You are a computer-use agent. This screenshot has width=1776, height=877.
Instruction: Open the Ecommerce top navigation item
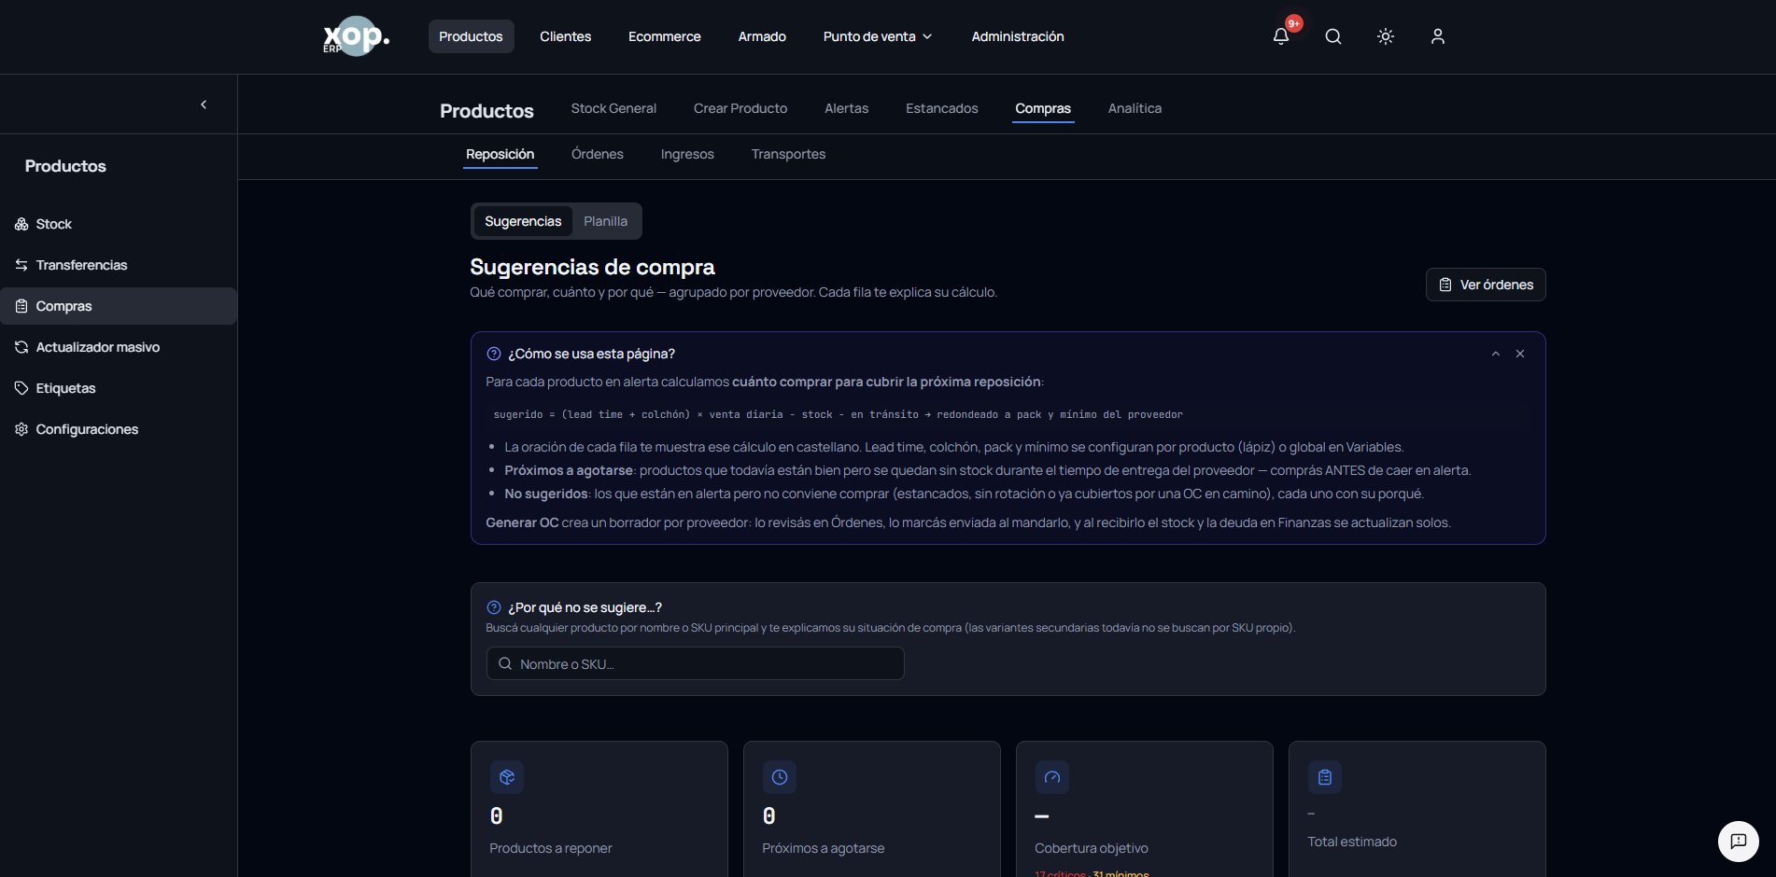[x=664, y=36]
